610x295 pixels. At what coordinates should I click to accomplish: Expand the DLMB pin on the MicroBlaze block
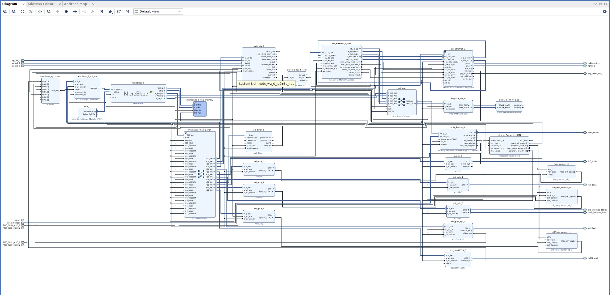coord(164,88)
